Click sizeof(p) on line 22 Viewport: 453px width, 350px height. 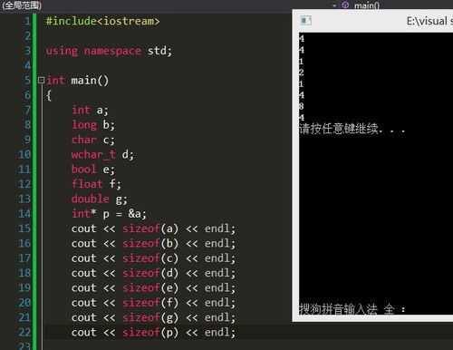(150, 333)
